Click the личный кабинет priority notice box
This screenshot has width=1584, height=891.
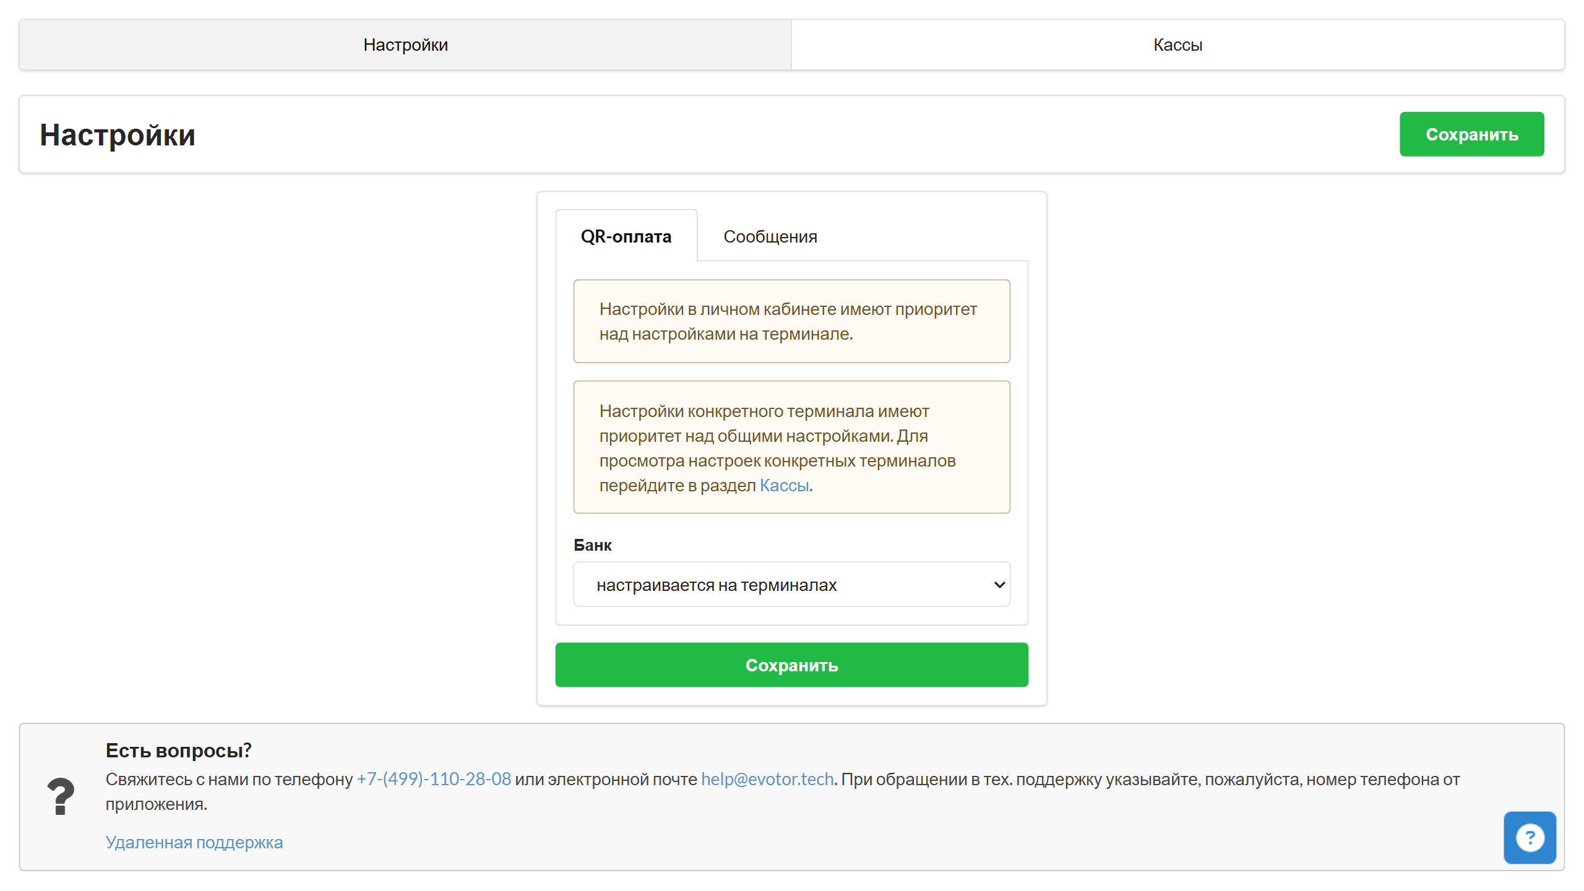click(791, 321)
